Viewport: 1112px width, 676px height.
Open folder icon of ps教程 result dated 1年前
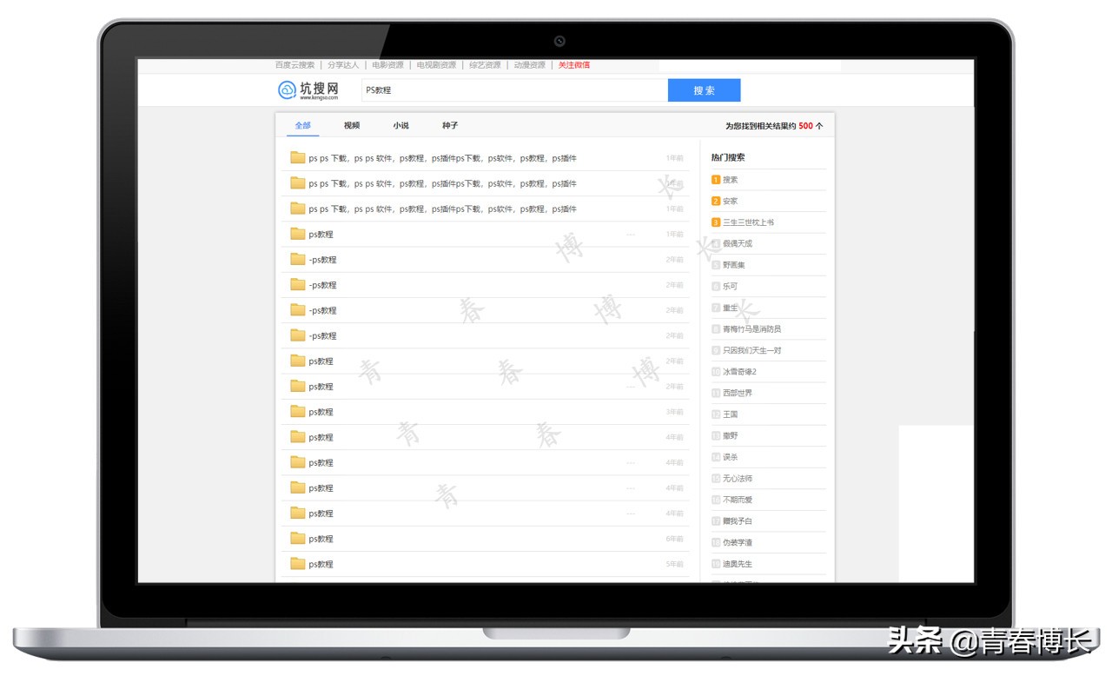point(298,234)
